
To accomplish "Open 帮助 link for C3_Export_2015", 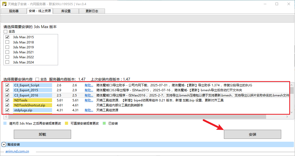I will [x=89, y=90].
